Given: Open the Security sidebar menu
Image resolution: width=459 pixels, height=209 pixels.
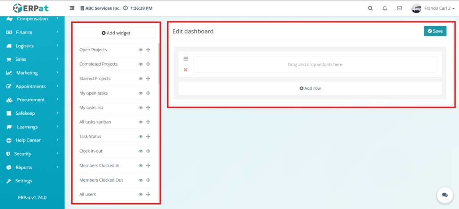Looking at the screenshot, I should coord(32,154).
